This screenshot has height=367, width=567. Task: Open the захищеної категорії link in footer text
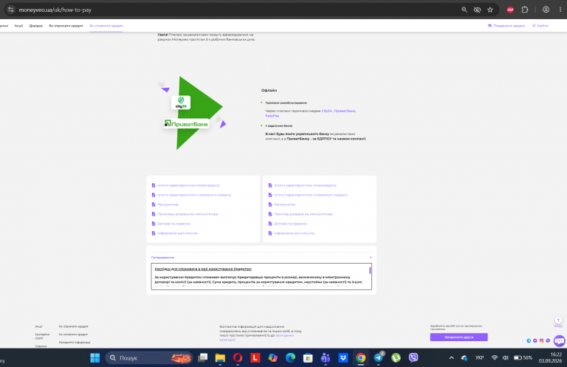256,337
